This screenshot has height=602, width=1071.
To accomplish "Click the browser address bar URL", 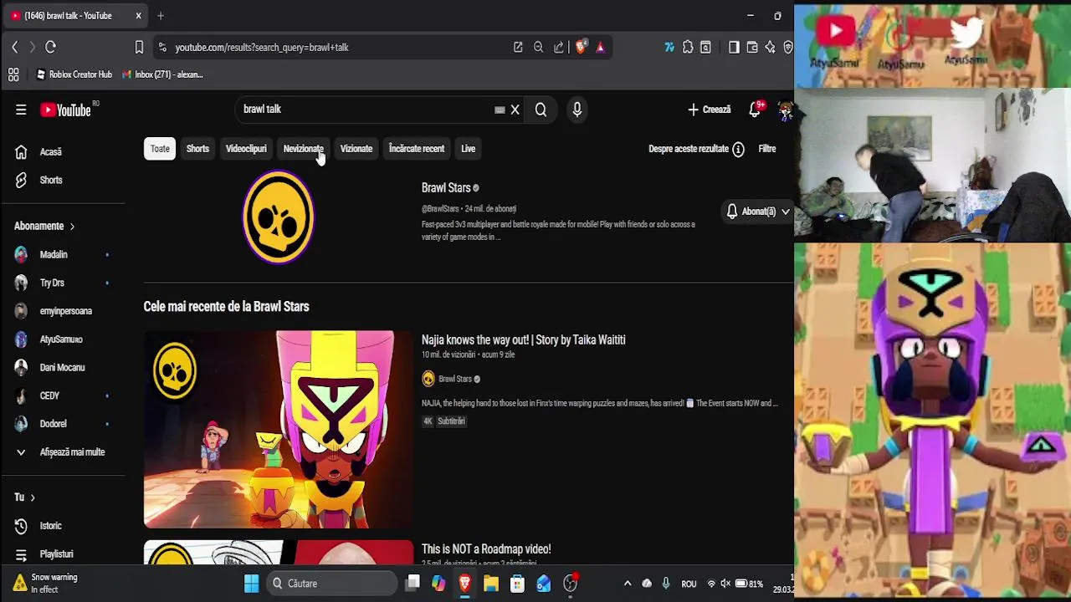I will (x=262, y=48).
